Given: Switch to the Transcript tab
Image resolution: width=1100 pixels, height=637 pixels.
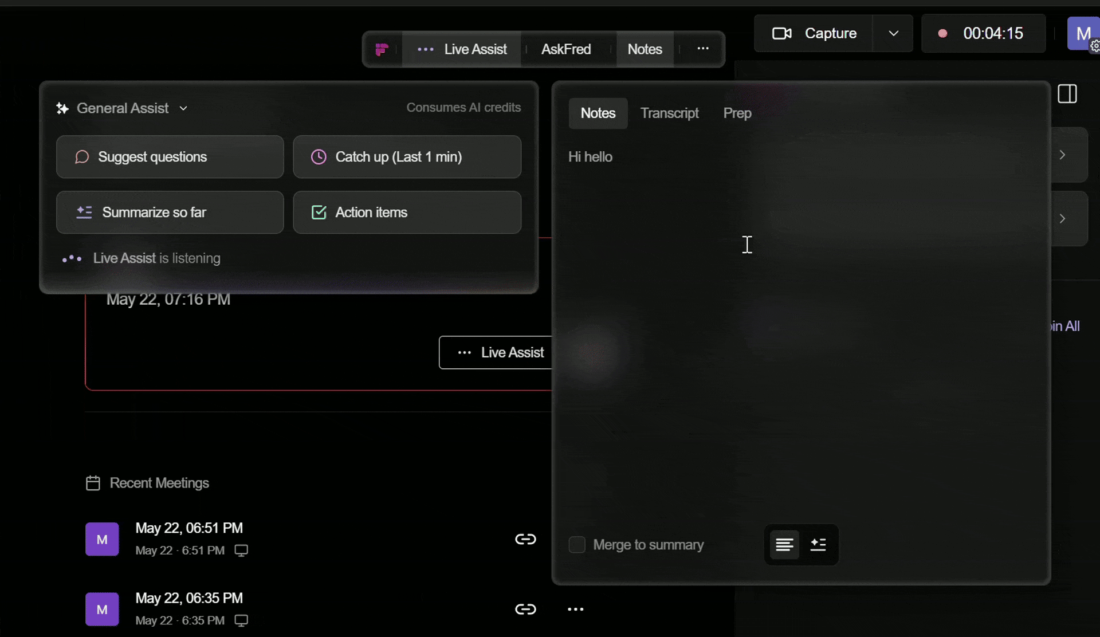Looking at the screenshot, I should pos(669,113).
